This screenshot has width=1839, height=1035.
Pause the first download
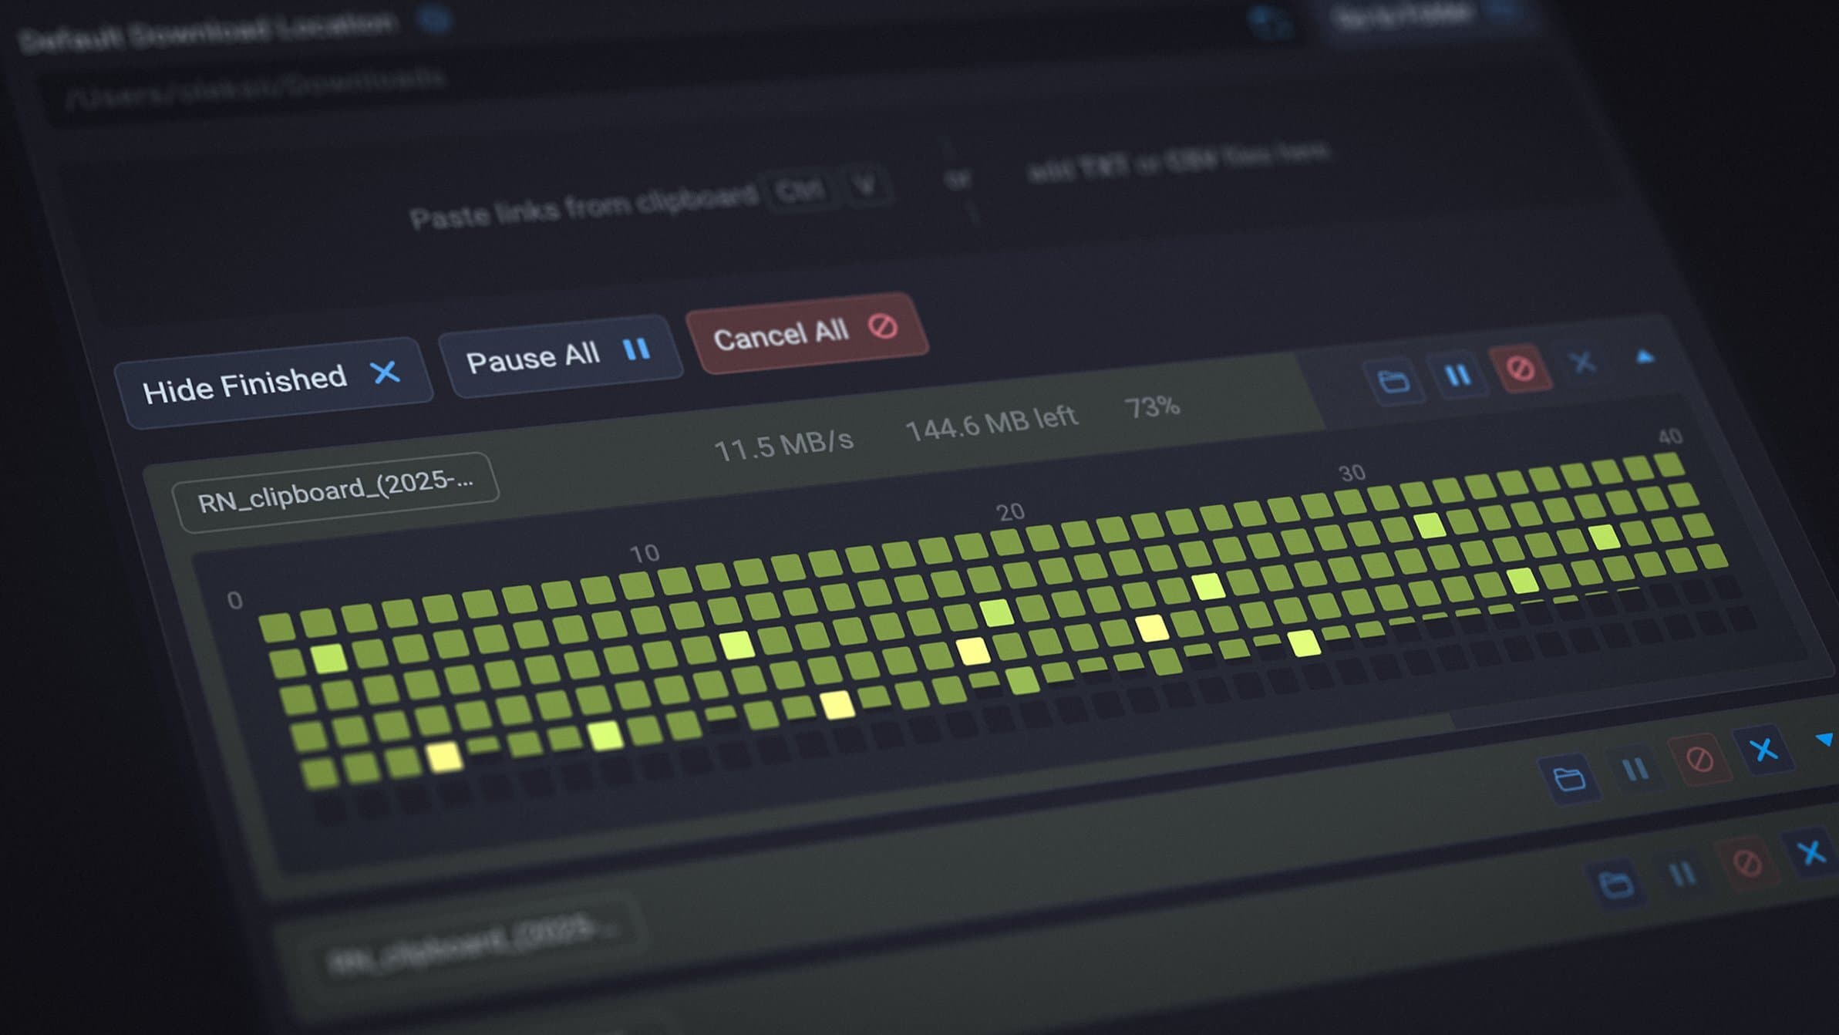coord(1457,375)
